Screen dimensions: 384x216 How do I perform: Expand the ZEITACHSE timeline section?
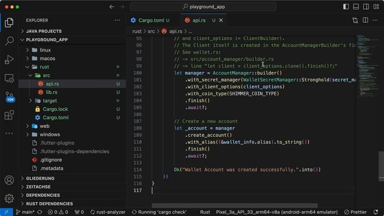coord(72,187)
